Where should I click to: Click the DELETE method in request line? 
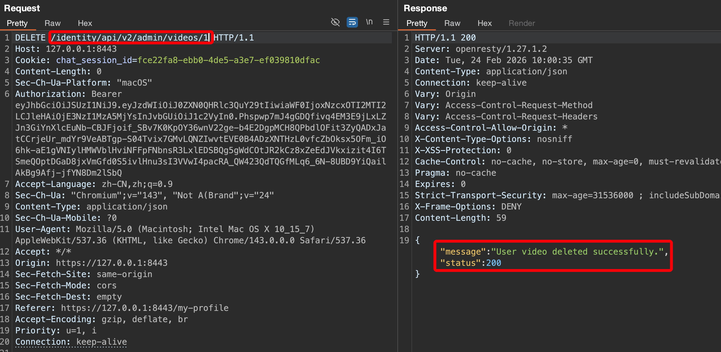pos(30,38)
